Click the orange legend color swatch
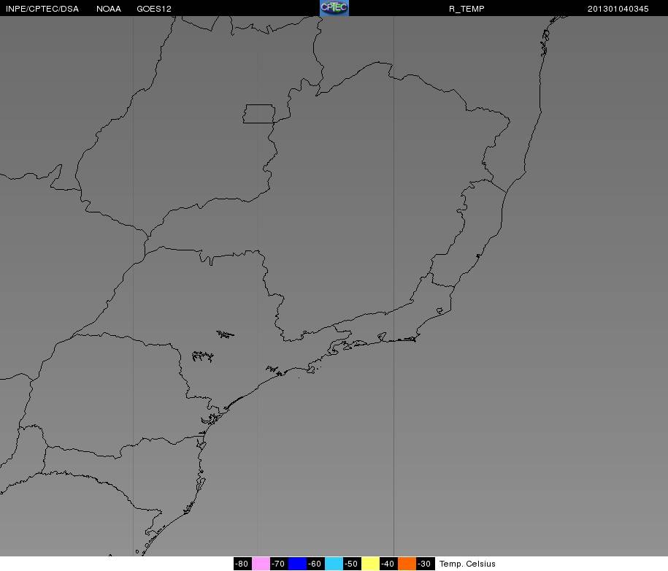668x571 pixels. click(x=407, y=564)
